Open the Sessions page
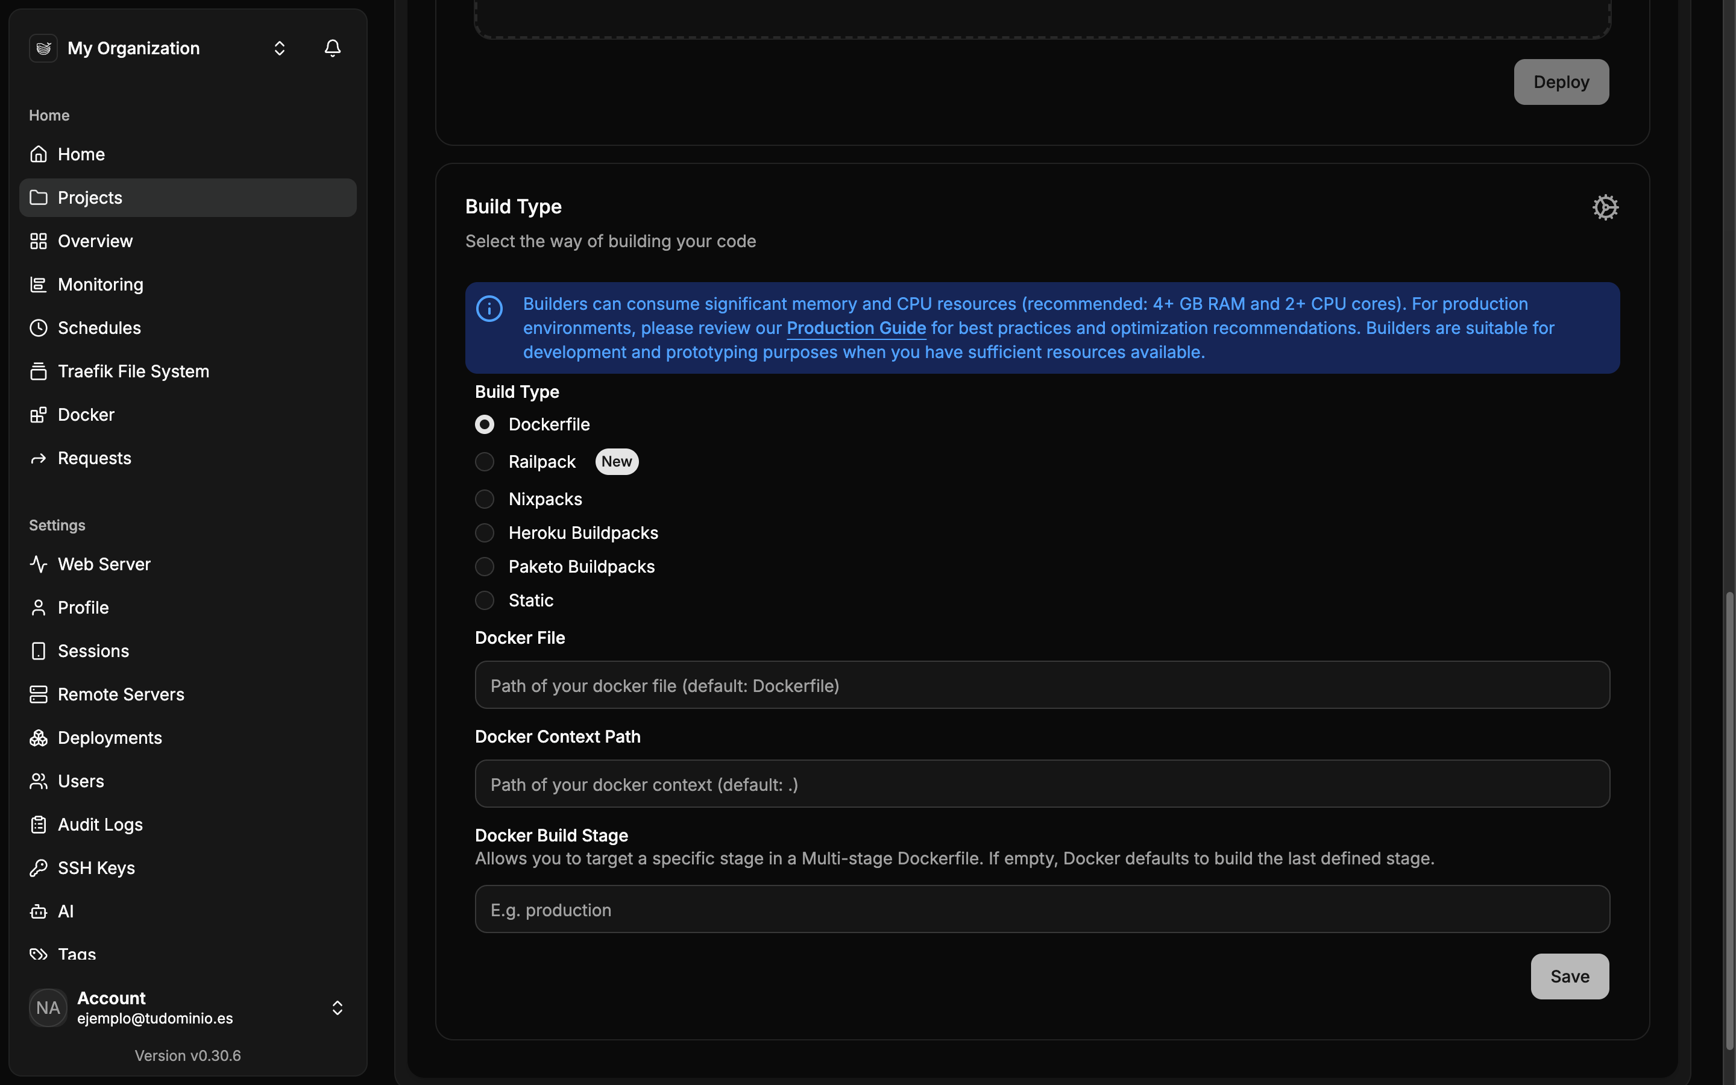Viewport: 1736px width, 1085px height. tap(188, 651)
